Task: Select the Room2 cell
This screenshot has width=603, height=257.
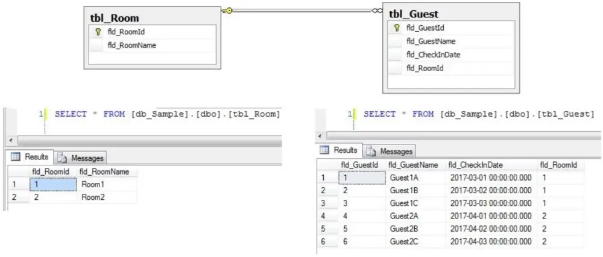Action: tap(107, 197)
